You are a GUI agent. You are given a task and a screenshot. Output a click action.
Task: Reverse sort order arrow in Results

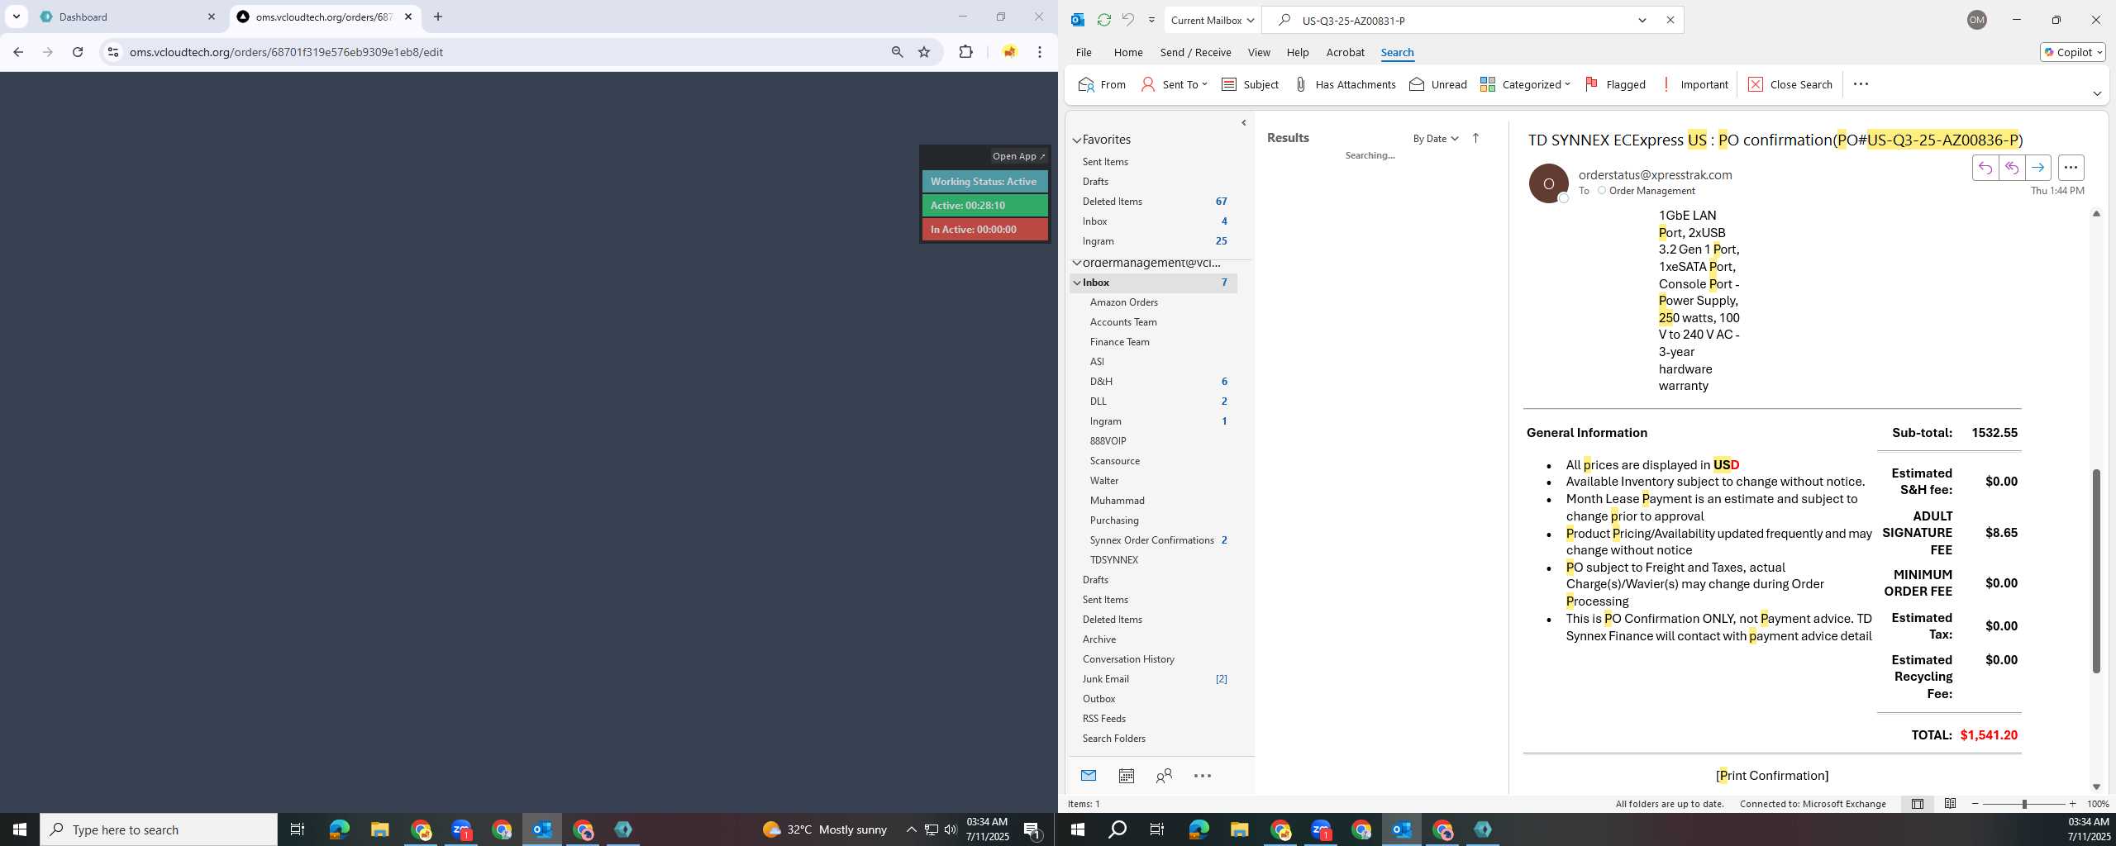point(1475,139)
